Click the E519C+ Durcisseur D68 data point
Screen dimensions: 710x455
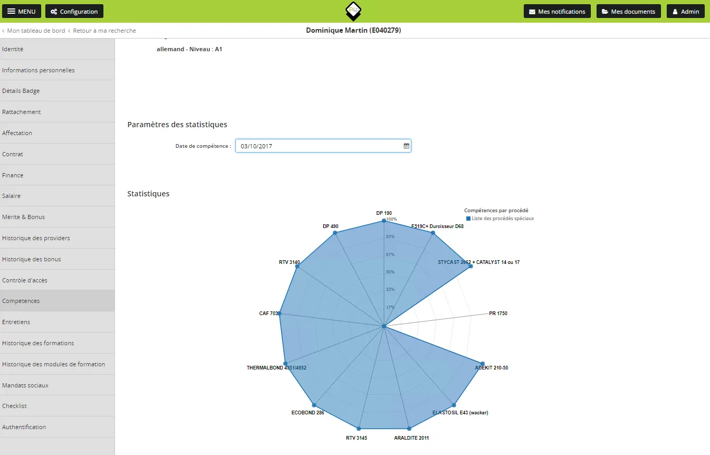(x=433, y=233)
